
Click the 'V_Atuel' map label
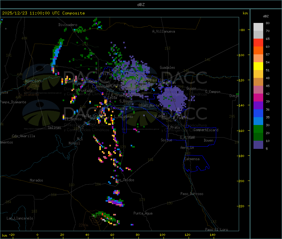pyautogui.click(x=161, y=116)
